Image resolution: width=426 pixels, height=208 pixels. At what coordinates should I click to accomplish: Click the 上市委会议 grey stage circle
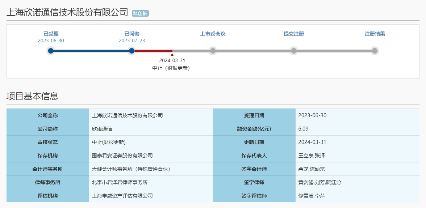213,51
